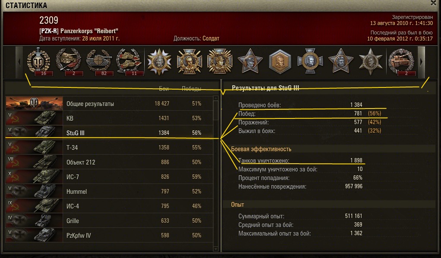
Task: Select the PzKpfw IV tank row
Action: (109, 235)
